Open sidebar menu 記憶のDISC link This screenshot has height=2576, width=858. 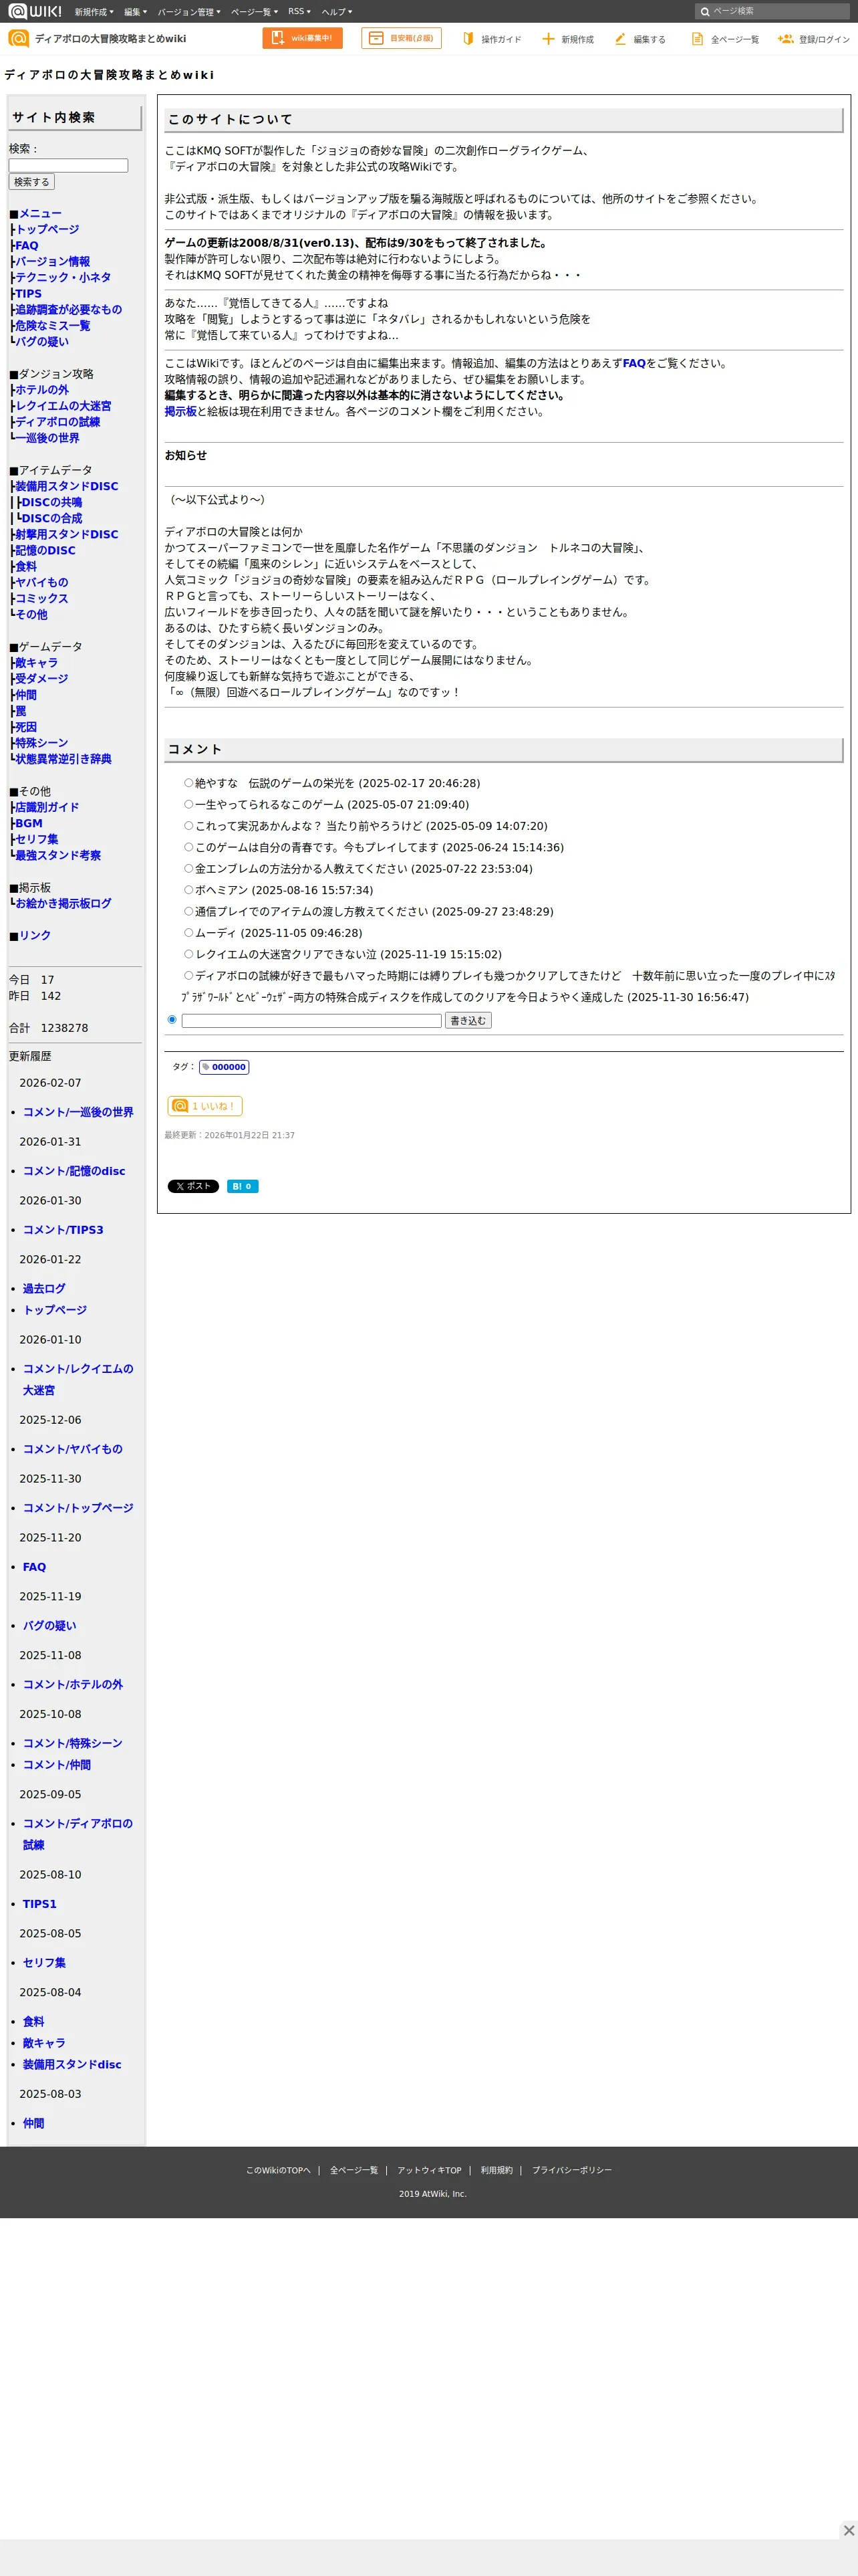coord(45,550)
